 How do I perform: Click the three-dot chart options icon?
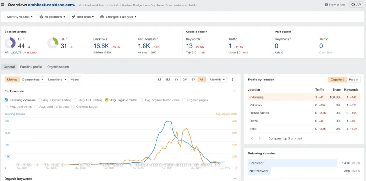point(233,80)
